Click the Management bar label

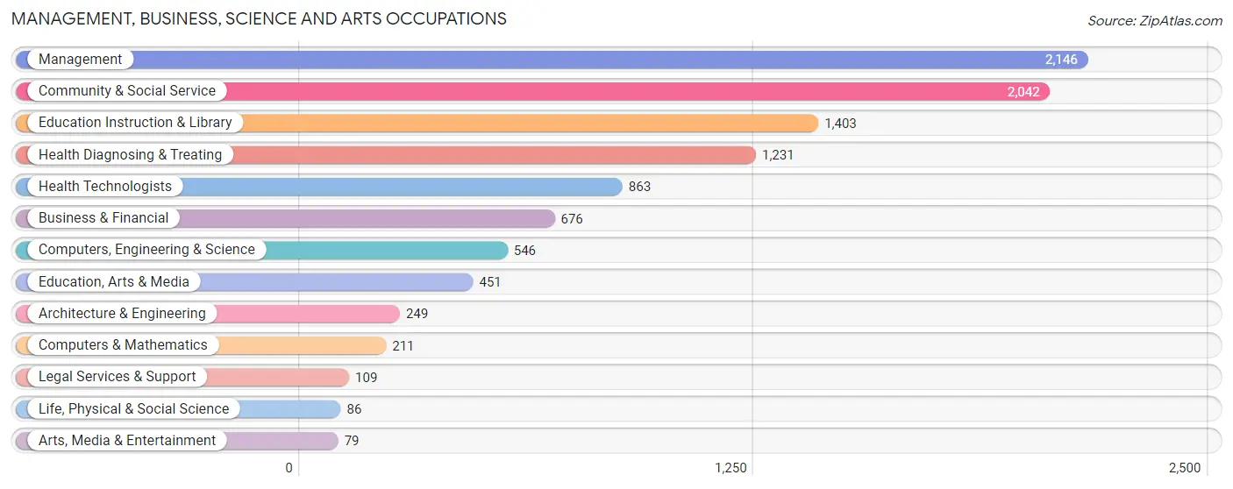(81, 59)
